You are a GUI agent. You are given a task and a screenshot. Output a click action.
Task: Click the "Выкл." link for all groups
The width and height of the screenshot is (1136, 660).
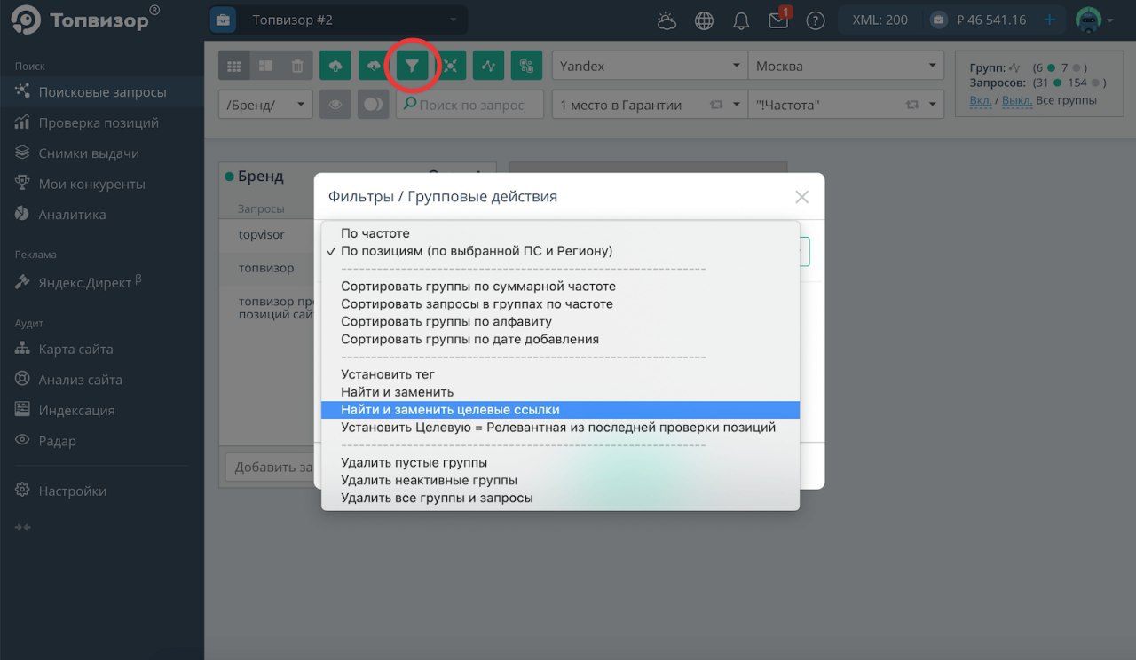[1017, 100]
